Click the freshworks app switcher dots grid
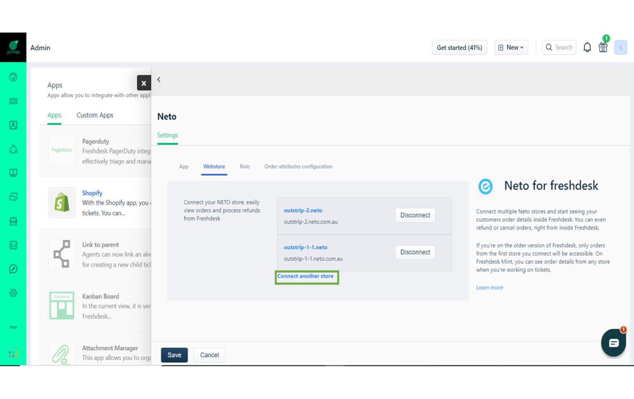The image size is (634, 399). coord(13,353)
